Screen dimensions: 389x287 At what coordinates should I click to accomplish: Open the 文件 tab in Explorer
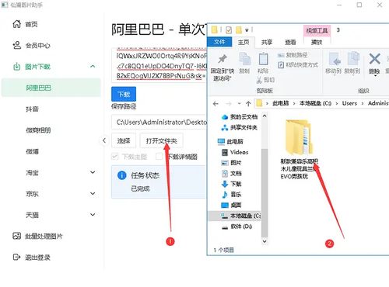click(219, 42)
